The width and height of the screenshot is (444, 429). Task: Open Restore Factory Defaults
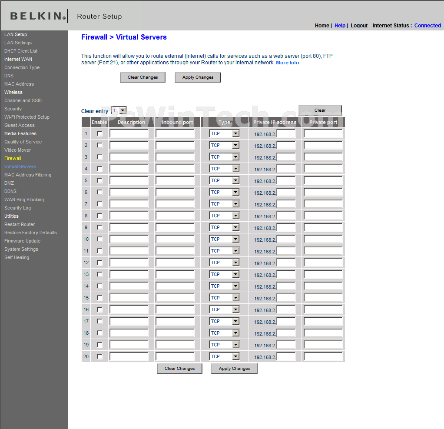point(30,233)
